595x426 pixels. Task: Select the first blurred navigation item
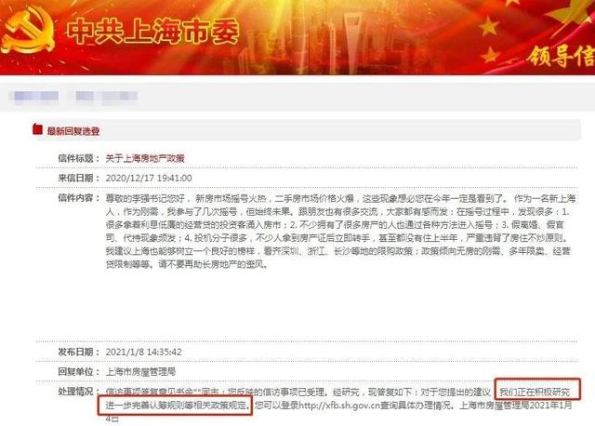[35, 96]
